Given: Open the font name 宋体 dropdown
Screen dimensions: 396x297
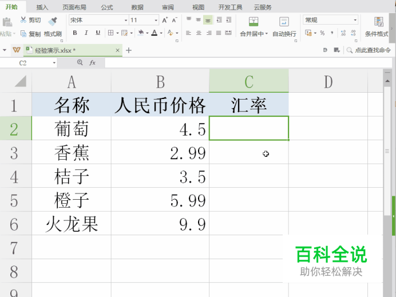Looking at the screenshot, I should 126,20.
